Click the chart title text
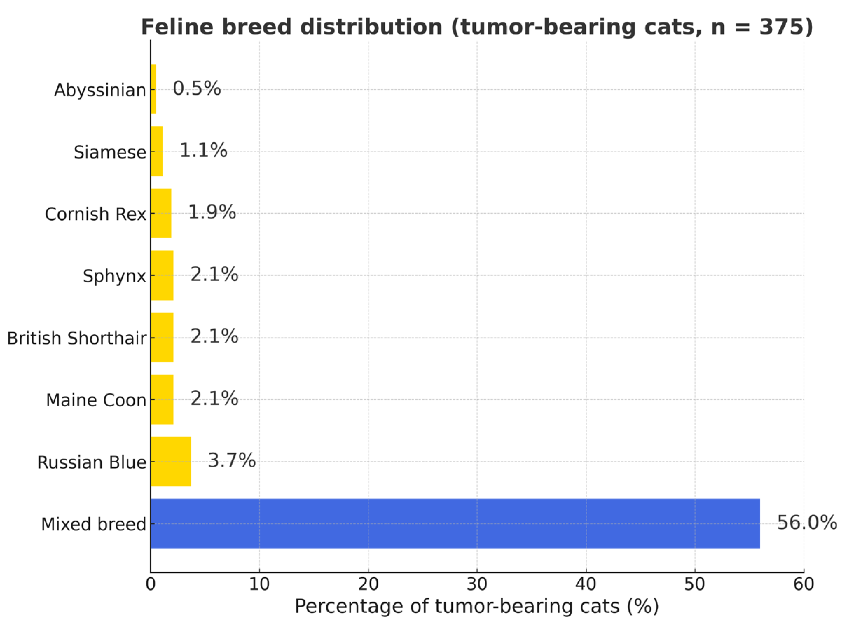Image resolution: width=848 pixels, height=628 pixels. (x=477, y=27)
